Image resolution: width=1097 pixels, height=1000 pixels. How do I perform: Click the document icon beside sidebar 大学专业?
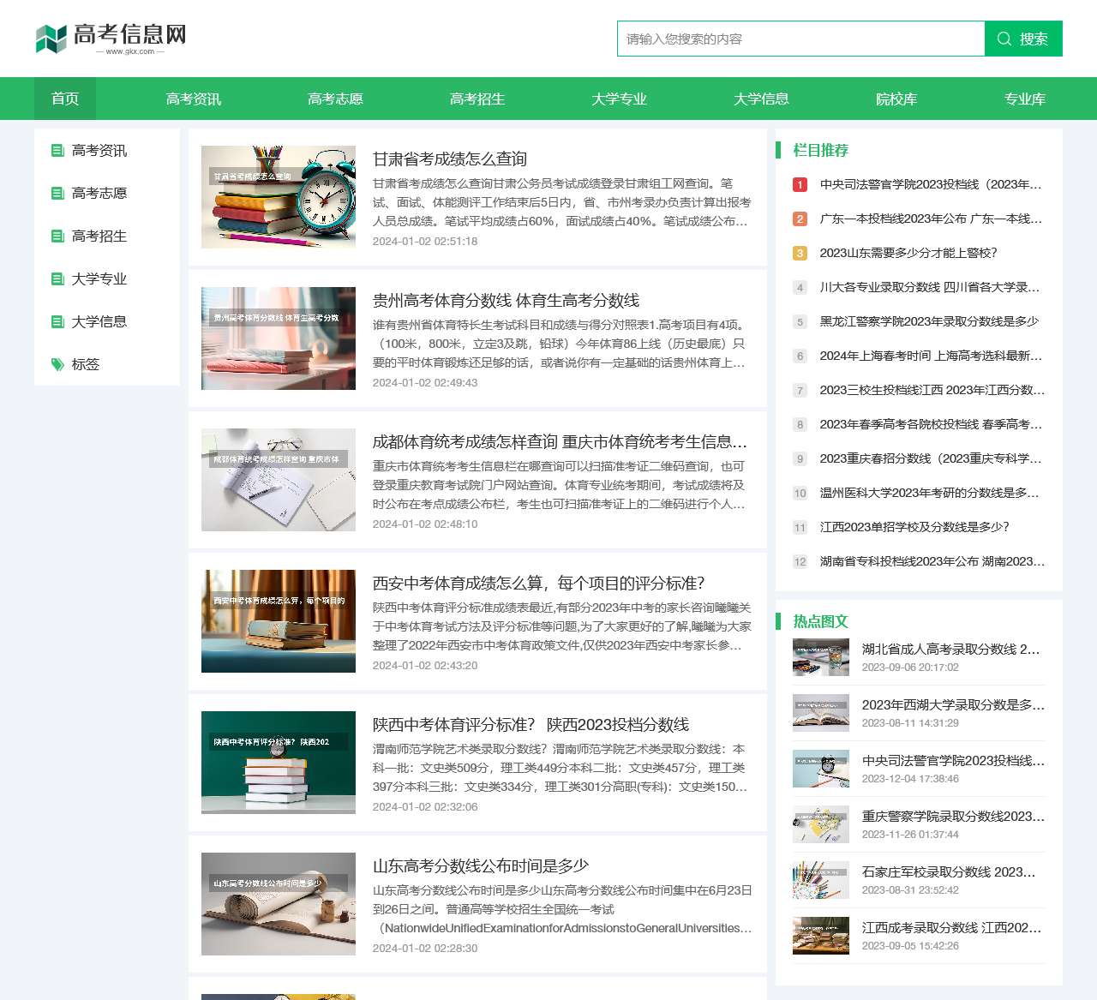coord(57,279)
